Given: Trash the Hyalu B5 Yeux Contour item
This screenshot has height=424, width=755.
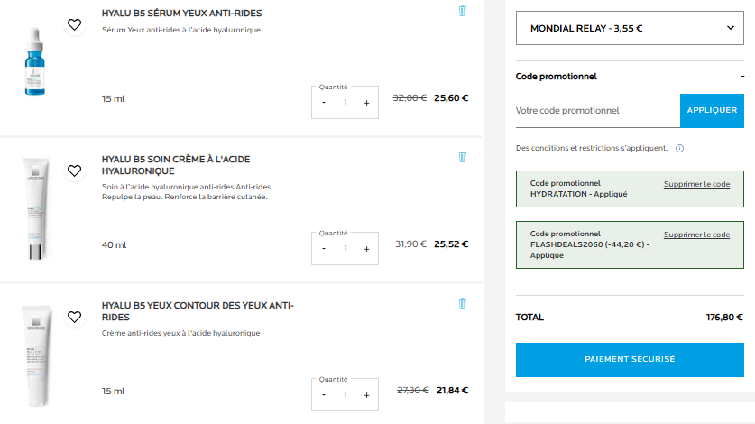Looking at the screenshot, I should click(x=463, y=303).
